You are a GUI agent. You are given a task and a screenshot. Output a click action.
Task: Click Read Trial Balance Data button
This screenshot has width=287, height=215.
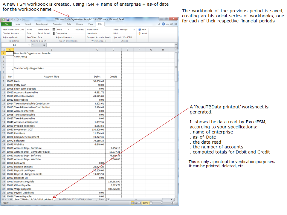click(x=13, y=30)
